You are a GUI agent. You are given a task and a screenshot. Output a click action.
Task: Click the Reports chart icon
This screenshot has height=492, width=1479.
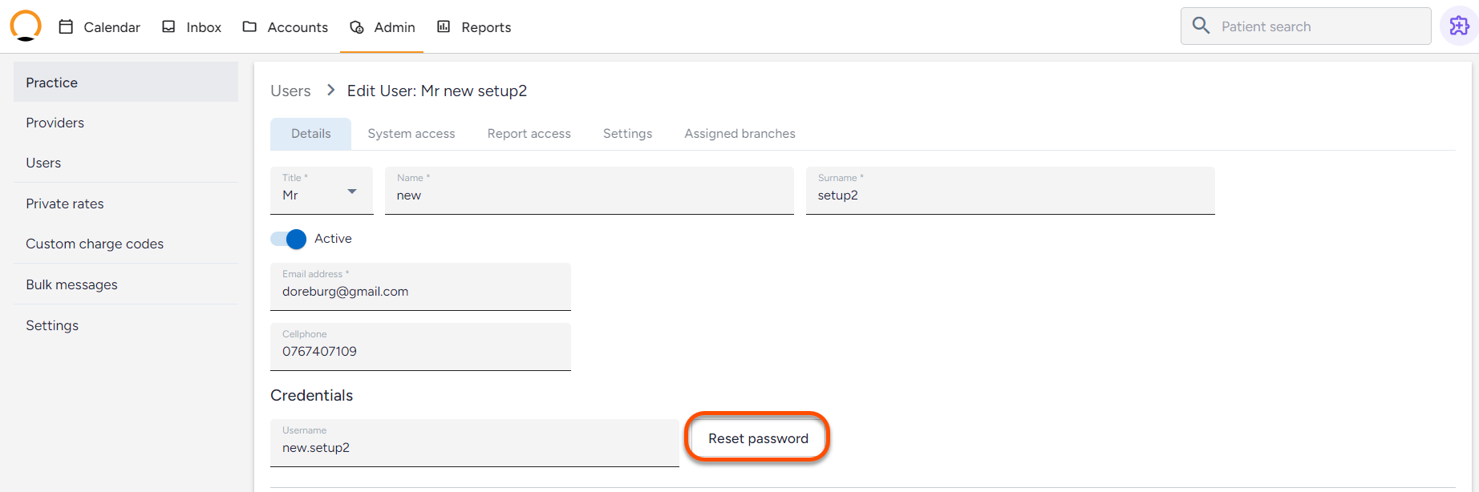pos(444,26)
